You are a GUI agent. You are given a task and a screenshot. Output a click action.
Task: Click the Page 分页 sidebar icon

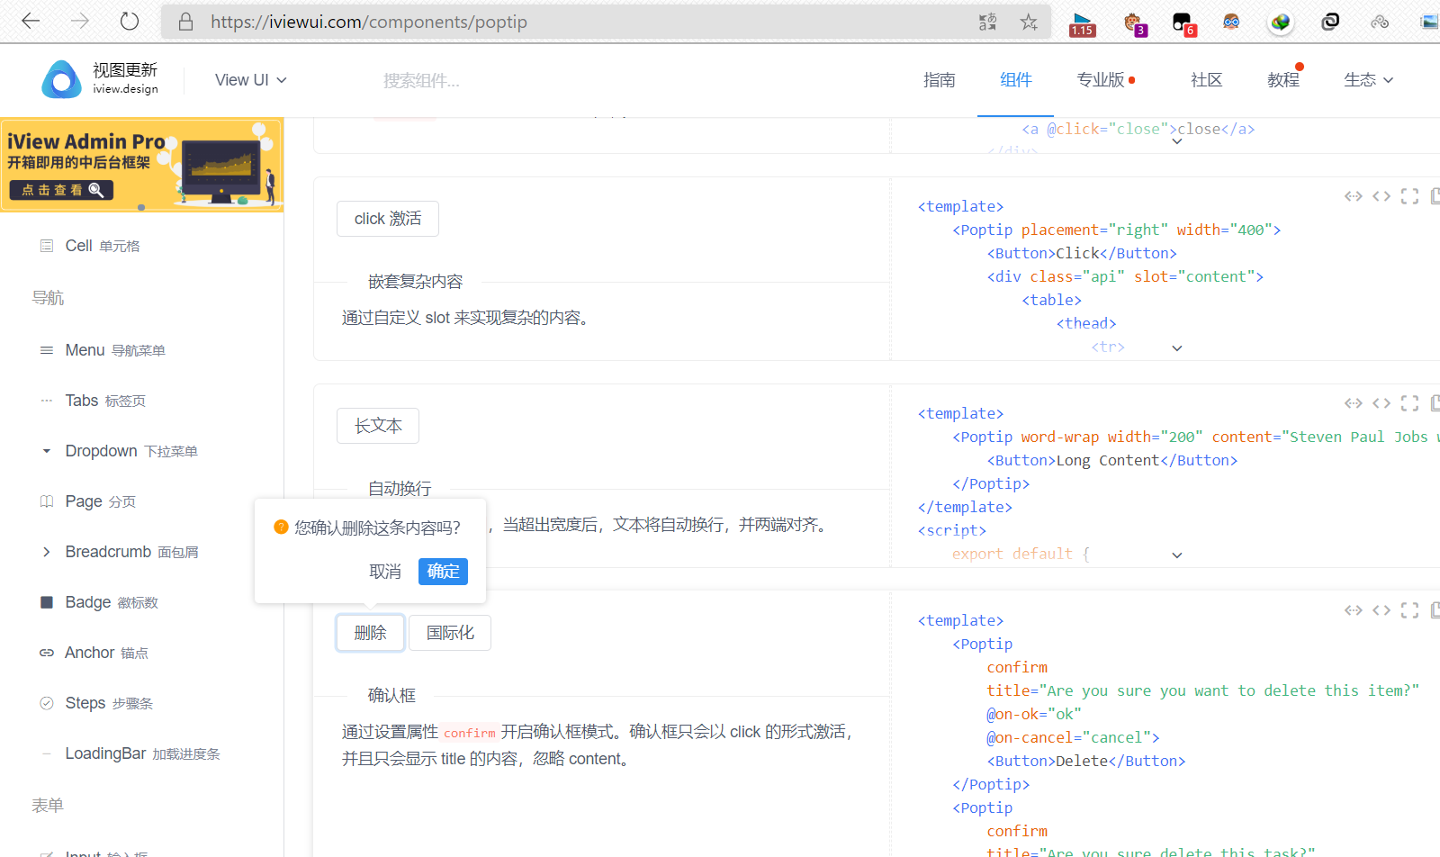(x=47, y=501)
